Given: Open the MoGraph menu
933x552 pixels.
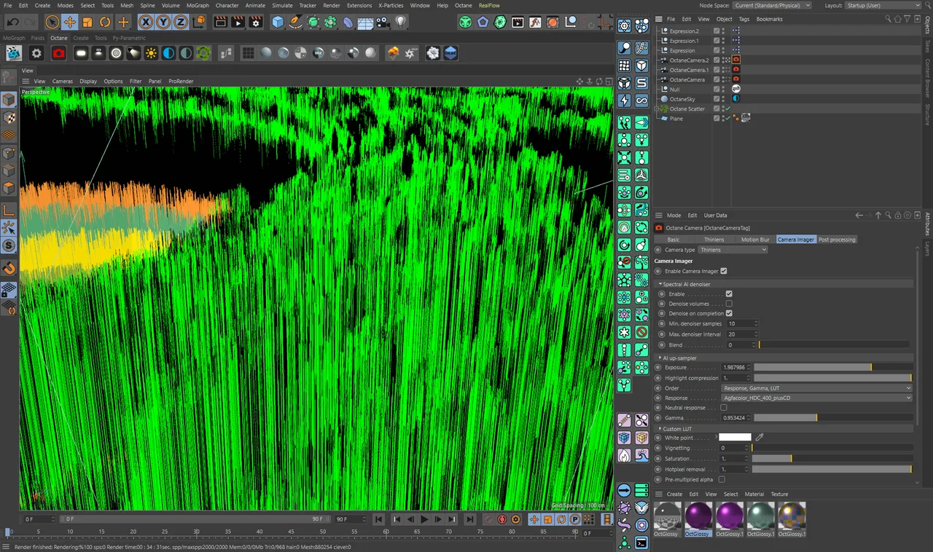Looking at the screenshot, I should point(198,5).
